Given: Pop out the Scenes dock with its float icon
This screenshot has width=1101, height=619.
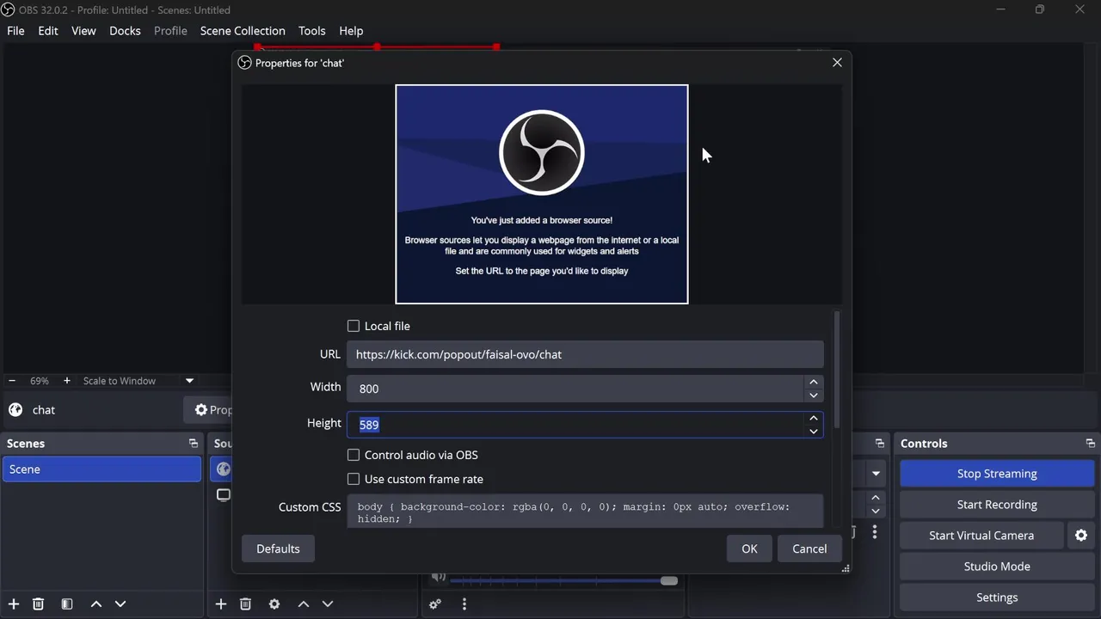Looking at the screenshot, I should click(194, 444).
